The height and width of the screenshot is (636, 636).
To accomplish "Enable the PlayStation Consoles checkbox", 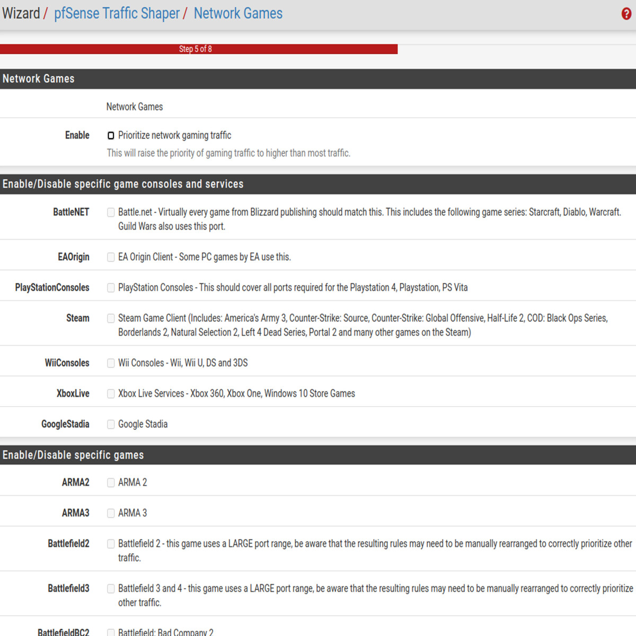I will click(111, 288).
